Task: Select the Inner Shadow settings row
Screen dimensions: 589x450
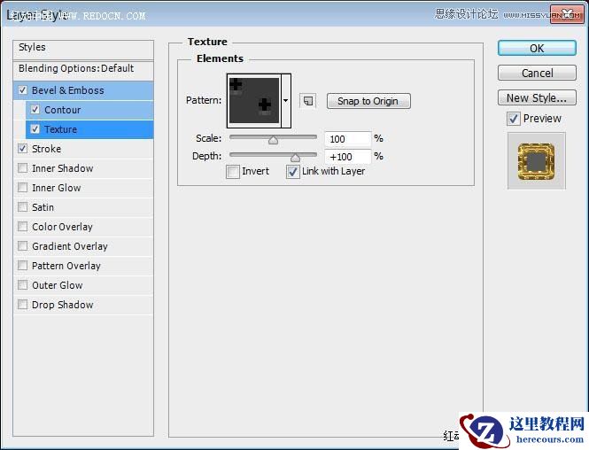Action: click(x=83, y=168)
